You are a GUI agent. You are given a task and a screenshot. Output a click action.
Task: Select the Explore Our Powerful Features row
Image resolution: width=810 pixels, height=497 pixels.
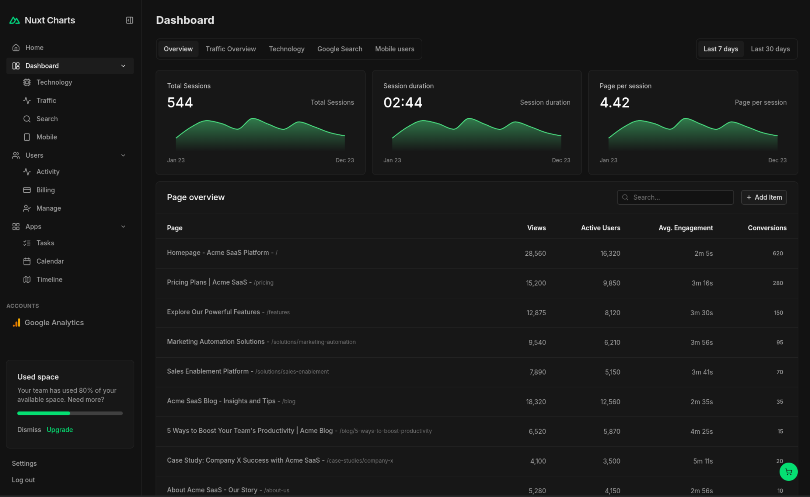point(477,313)
